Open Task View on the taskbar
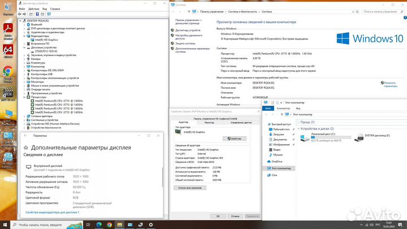407x229 pixels. coord(88,224)
